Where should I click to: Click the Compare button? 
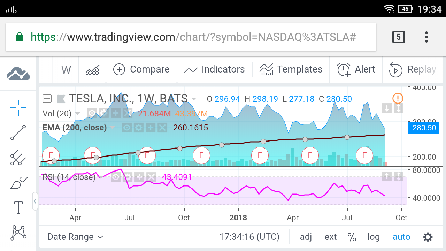(x=141, y=69)
